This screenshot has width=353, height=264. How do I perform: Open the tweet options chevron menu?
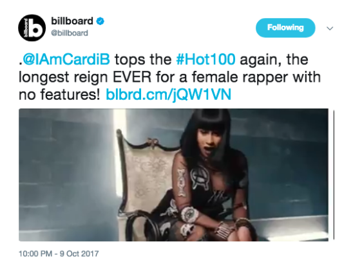(x=330, y=28)
